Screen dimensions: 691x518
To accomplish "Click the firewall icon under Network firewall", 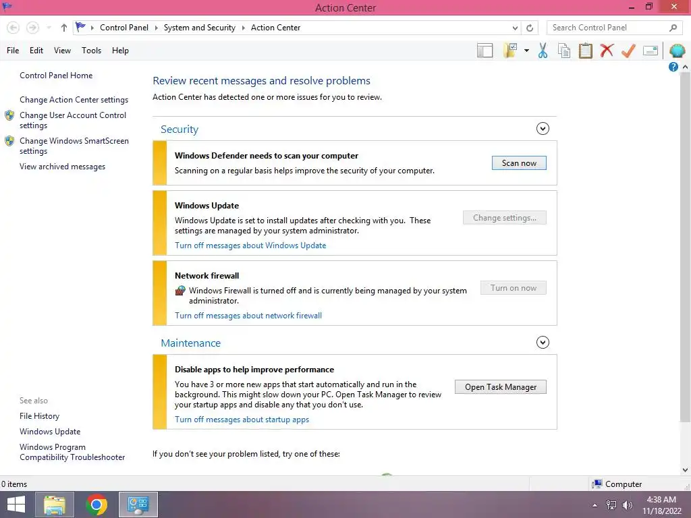I will tap(180, 290).
